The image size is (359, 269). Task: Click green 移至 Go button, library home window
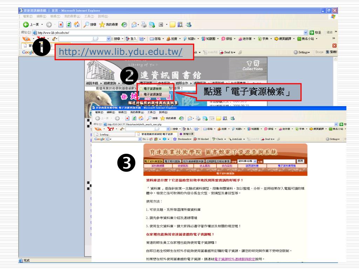click(x=315, y=33)
